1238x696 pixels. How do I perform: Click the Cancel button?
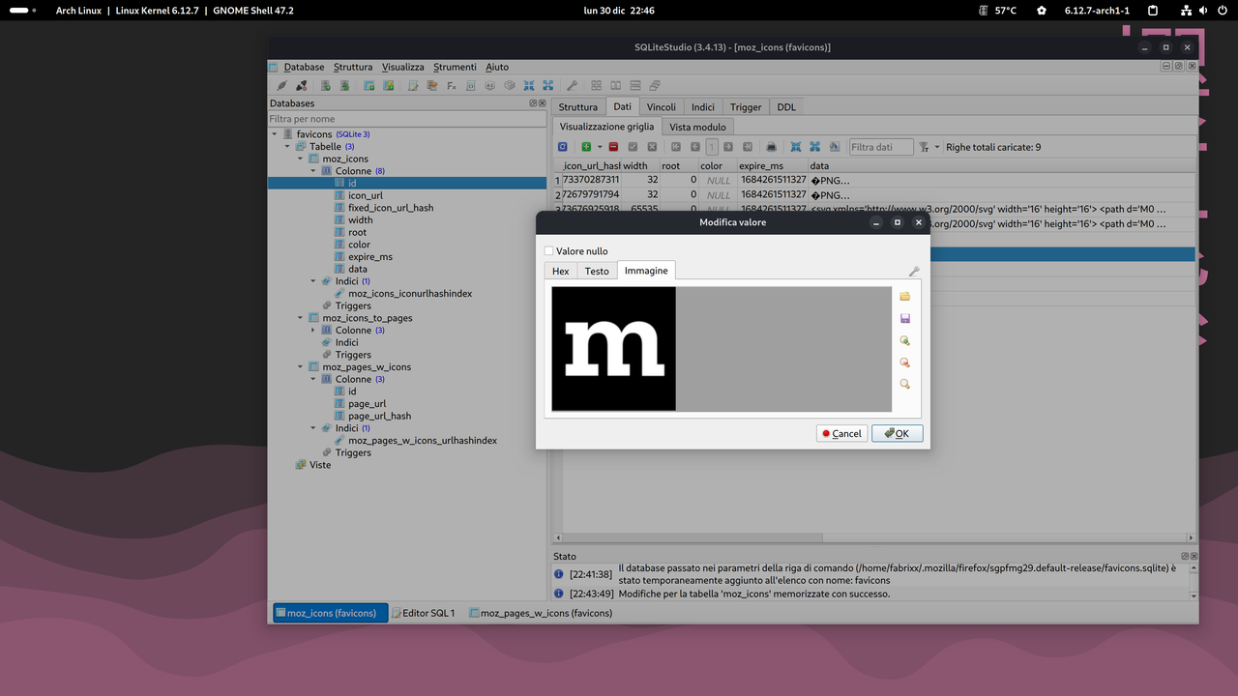[x=841, y=433]
